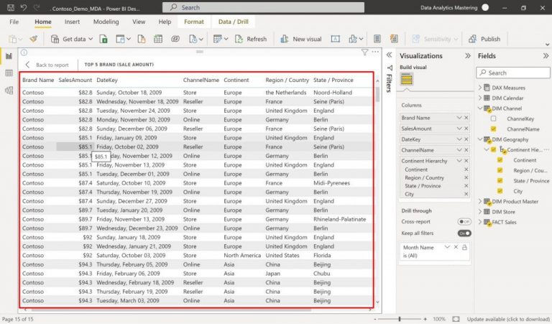
Task: Click the Fields pane Search box
Action: pos(513,73)
